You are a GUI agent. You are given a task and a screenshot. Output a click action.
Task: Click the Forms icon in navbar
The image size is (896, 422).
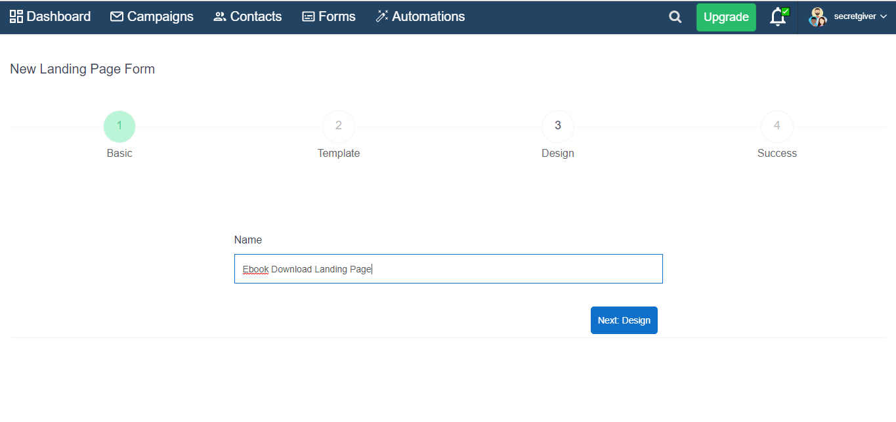click(309, 17)
